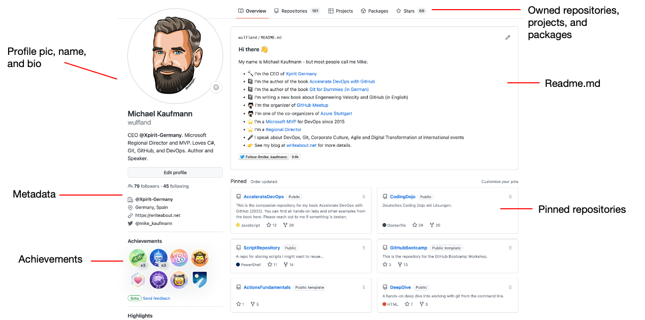Viewport: 645px width, 320px height.
Task: Click the drag handle on the ActionsFundamentals card
Action: tap(364, 287)
